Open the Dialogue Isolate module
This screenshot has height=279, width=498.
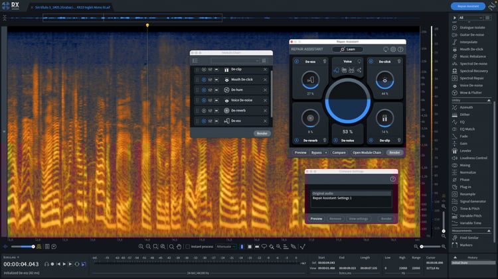coord(469,28)
